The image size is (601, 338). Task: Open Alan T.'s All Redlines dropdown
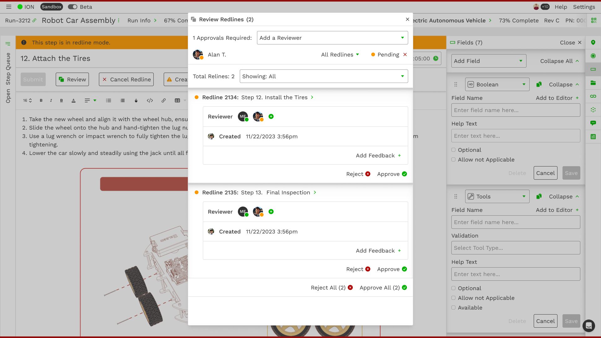coord(340,55)
